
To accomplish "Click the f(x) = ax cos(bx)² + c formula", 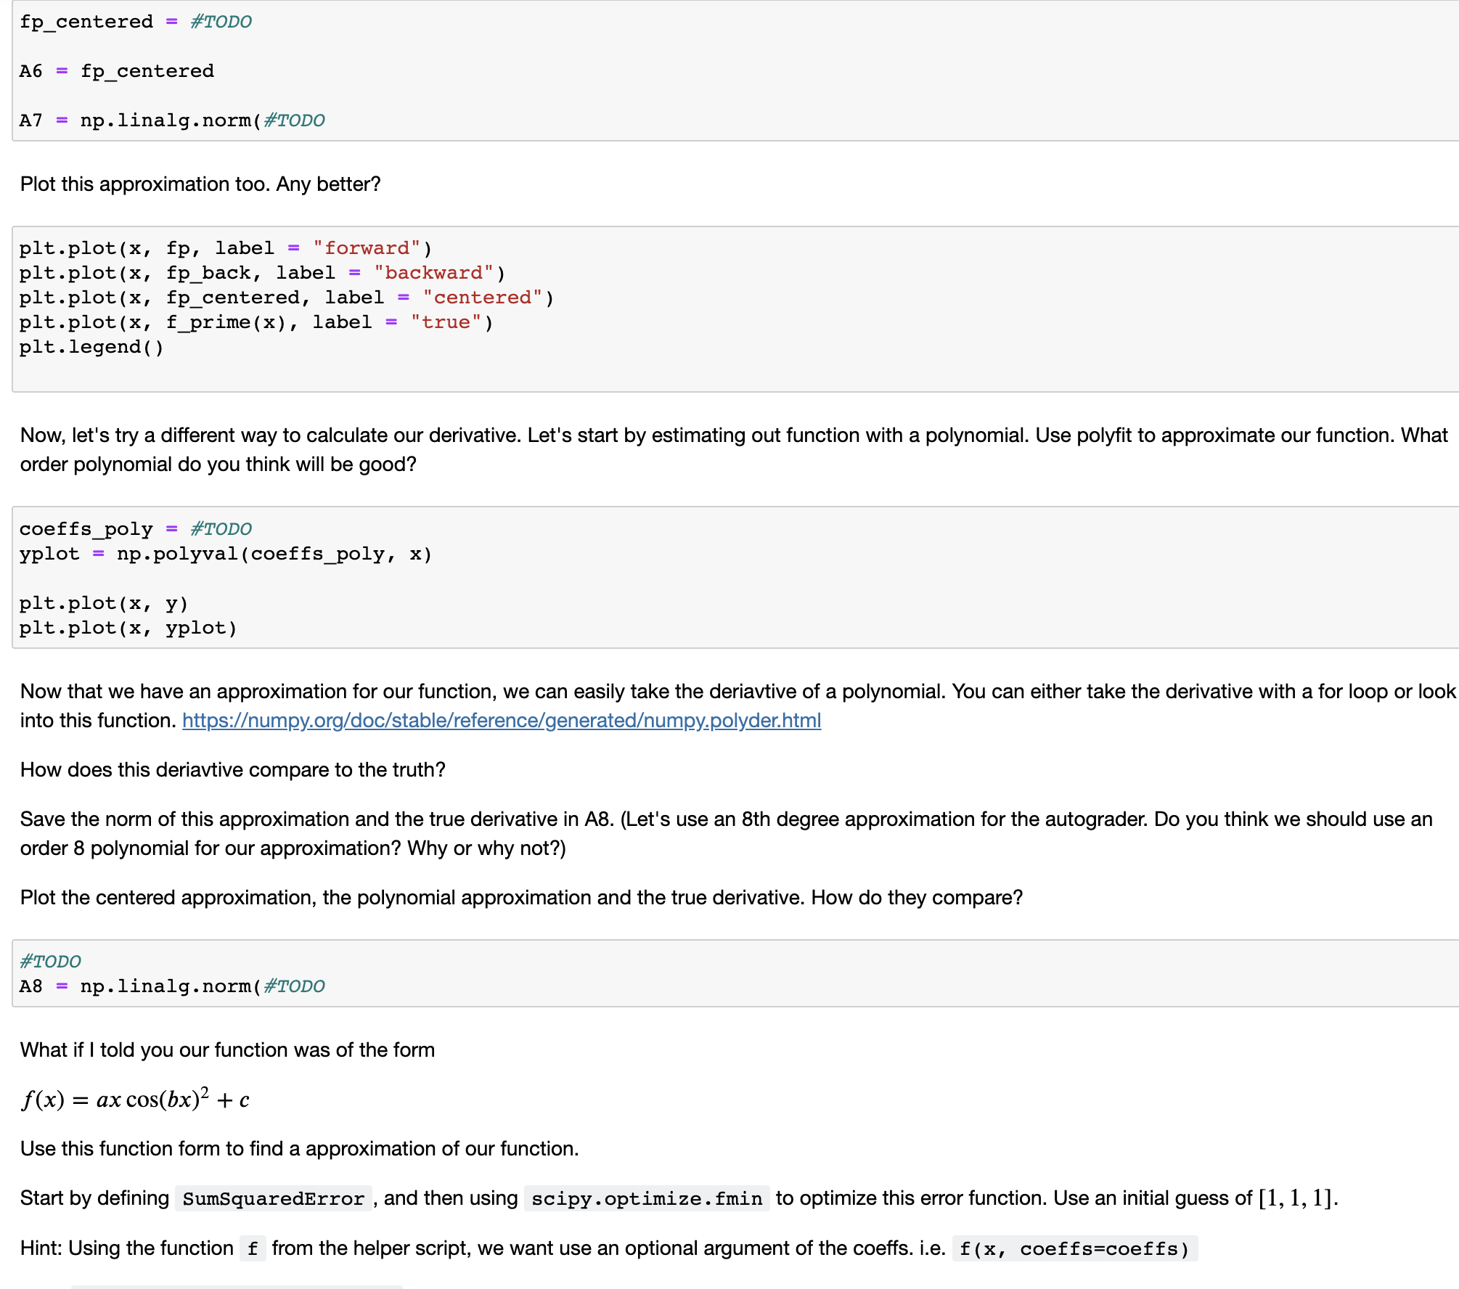I will [x=135, y=1100].
